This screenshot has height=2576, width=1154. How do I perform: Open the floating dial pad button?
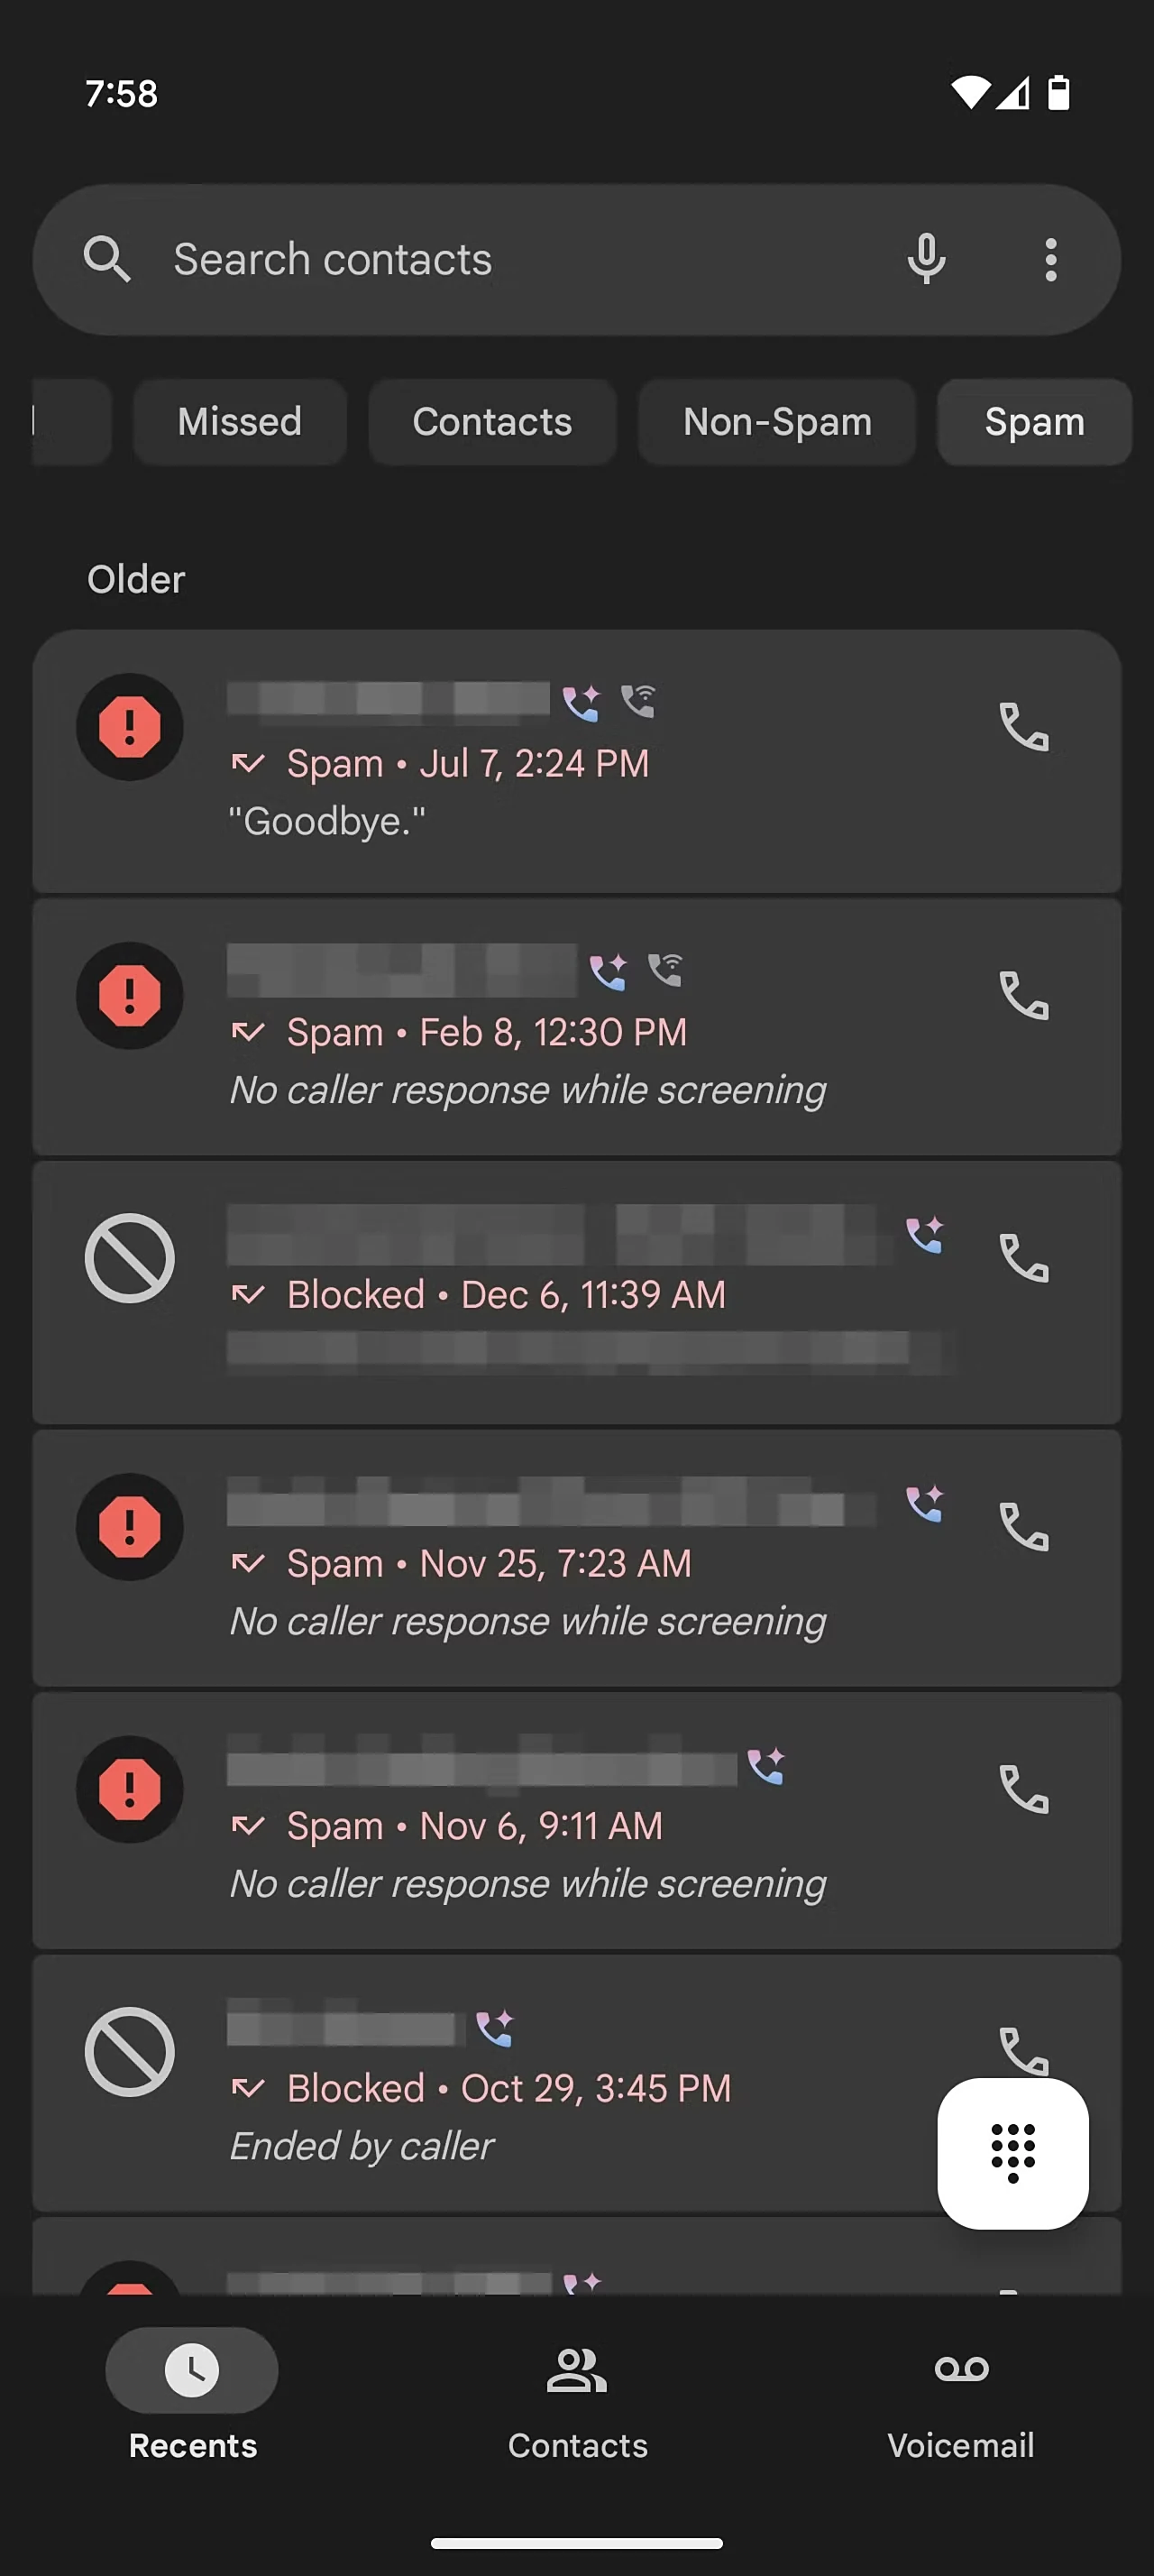coord(1012,2152)
